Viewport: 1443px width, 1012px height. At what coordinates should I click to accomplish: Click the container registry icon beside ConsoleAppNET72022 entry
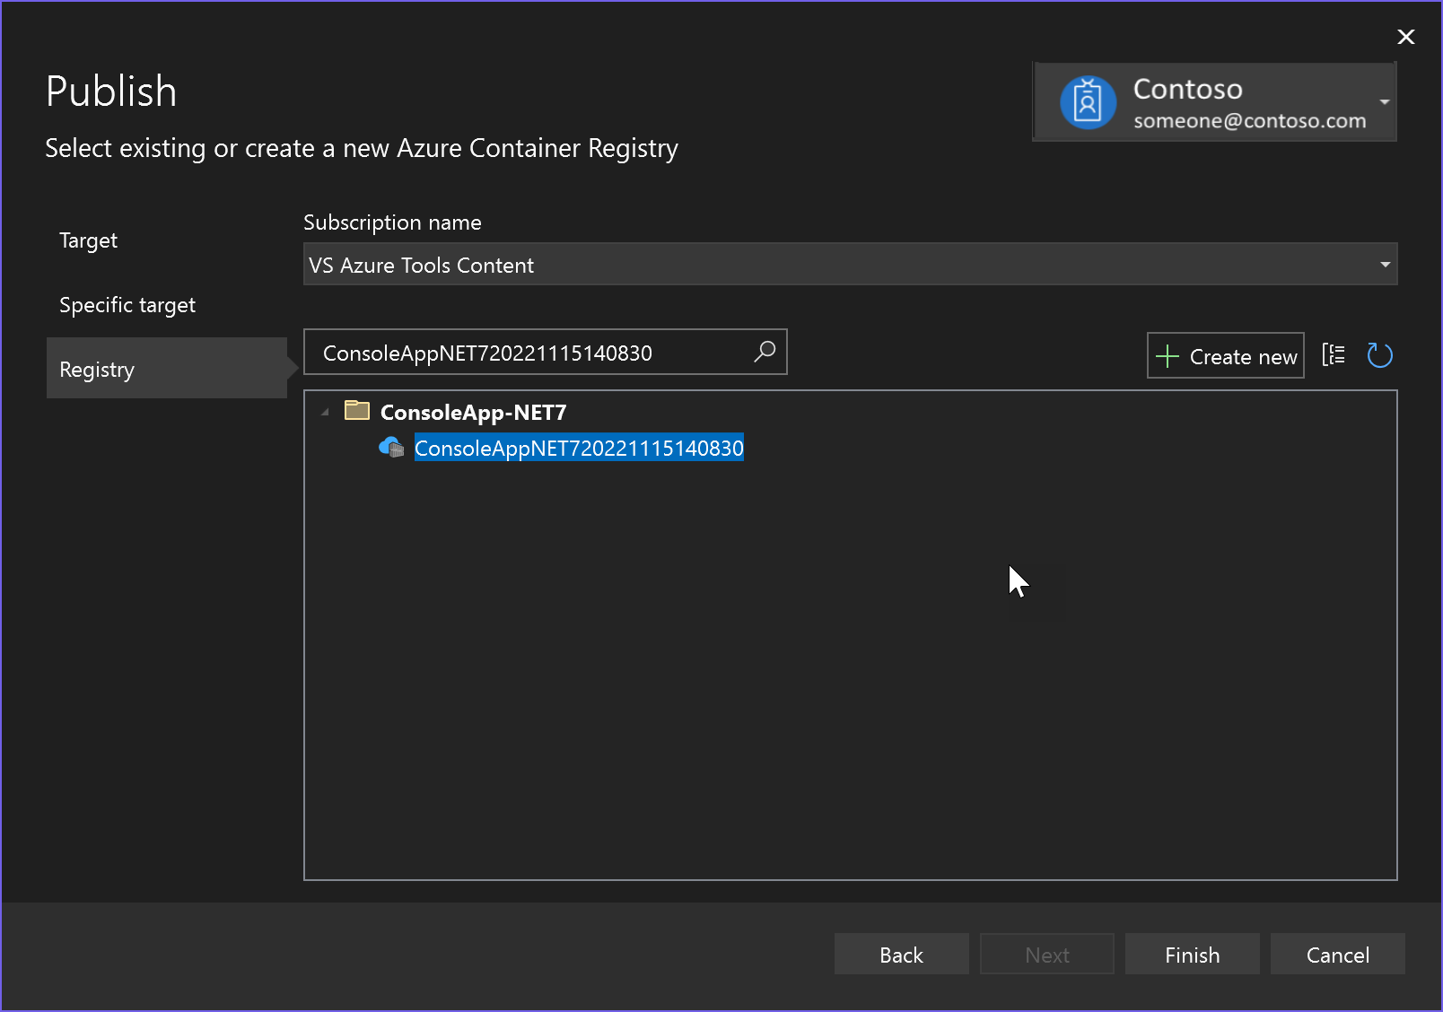click(391, 447)
